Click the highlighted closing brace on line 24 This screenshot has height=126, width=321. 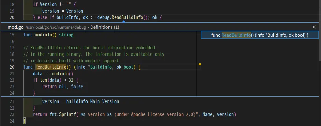25,121
